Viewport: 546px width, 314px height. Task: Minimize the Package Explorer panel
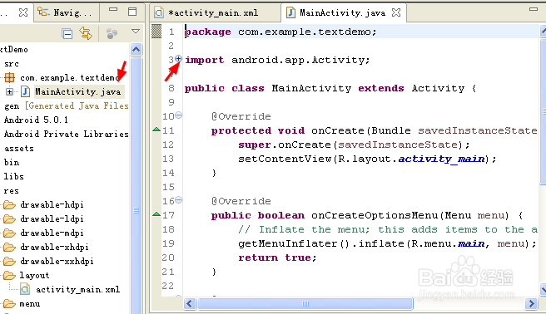tap(113, 10)
